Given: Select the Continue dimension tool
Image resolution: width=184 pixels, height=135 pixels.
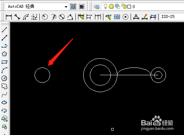Looking at the screenshot, I should [98, 17].
